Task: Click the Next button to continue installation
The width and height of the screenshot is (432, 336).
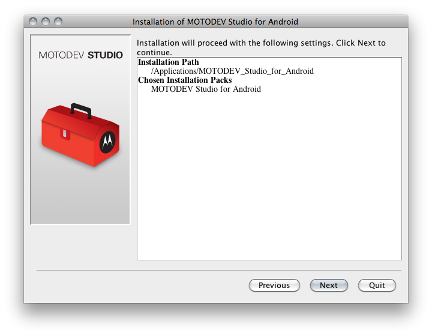Action: [329, 286]
